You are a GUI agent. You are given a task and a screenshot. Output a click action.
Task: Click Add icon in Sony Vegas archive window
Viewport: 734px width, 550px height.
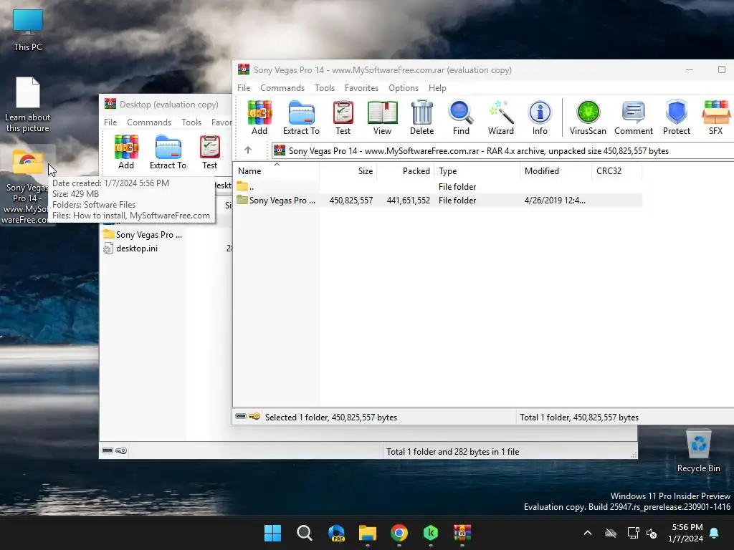pos(259,118)
